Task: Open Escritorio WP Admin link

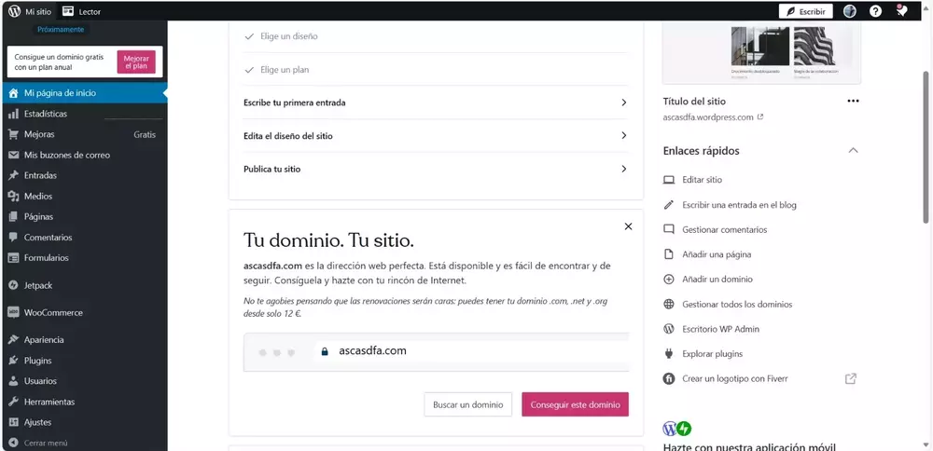Action: (720, 329)
